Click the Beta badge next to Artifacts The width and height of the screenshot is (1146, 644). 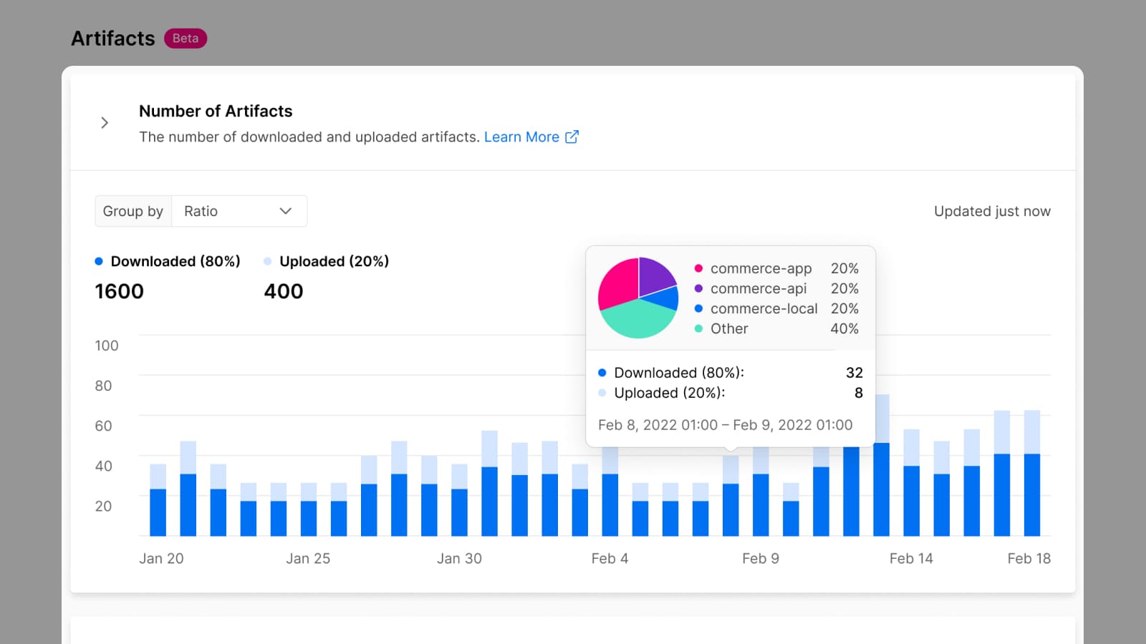(x=186, y=39)
